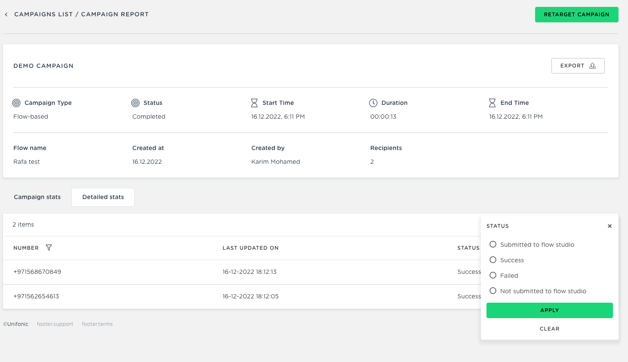Click the End Time hourglass icon
Image resolution: width=628 pixels, height=362 pixels.
tap(493, 103)
